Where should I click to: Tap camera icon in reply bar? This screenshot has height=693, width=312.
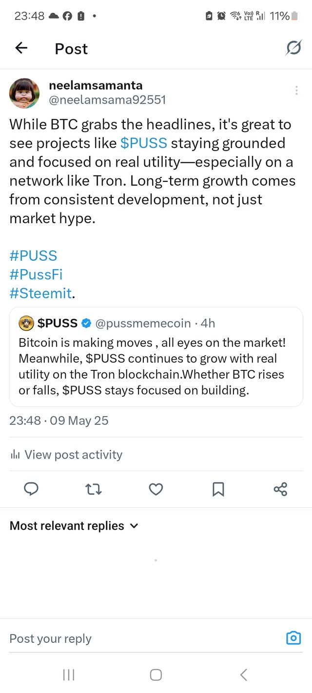pos(293,638)
